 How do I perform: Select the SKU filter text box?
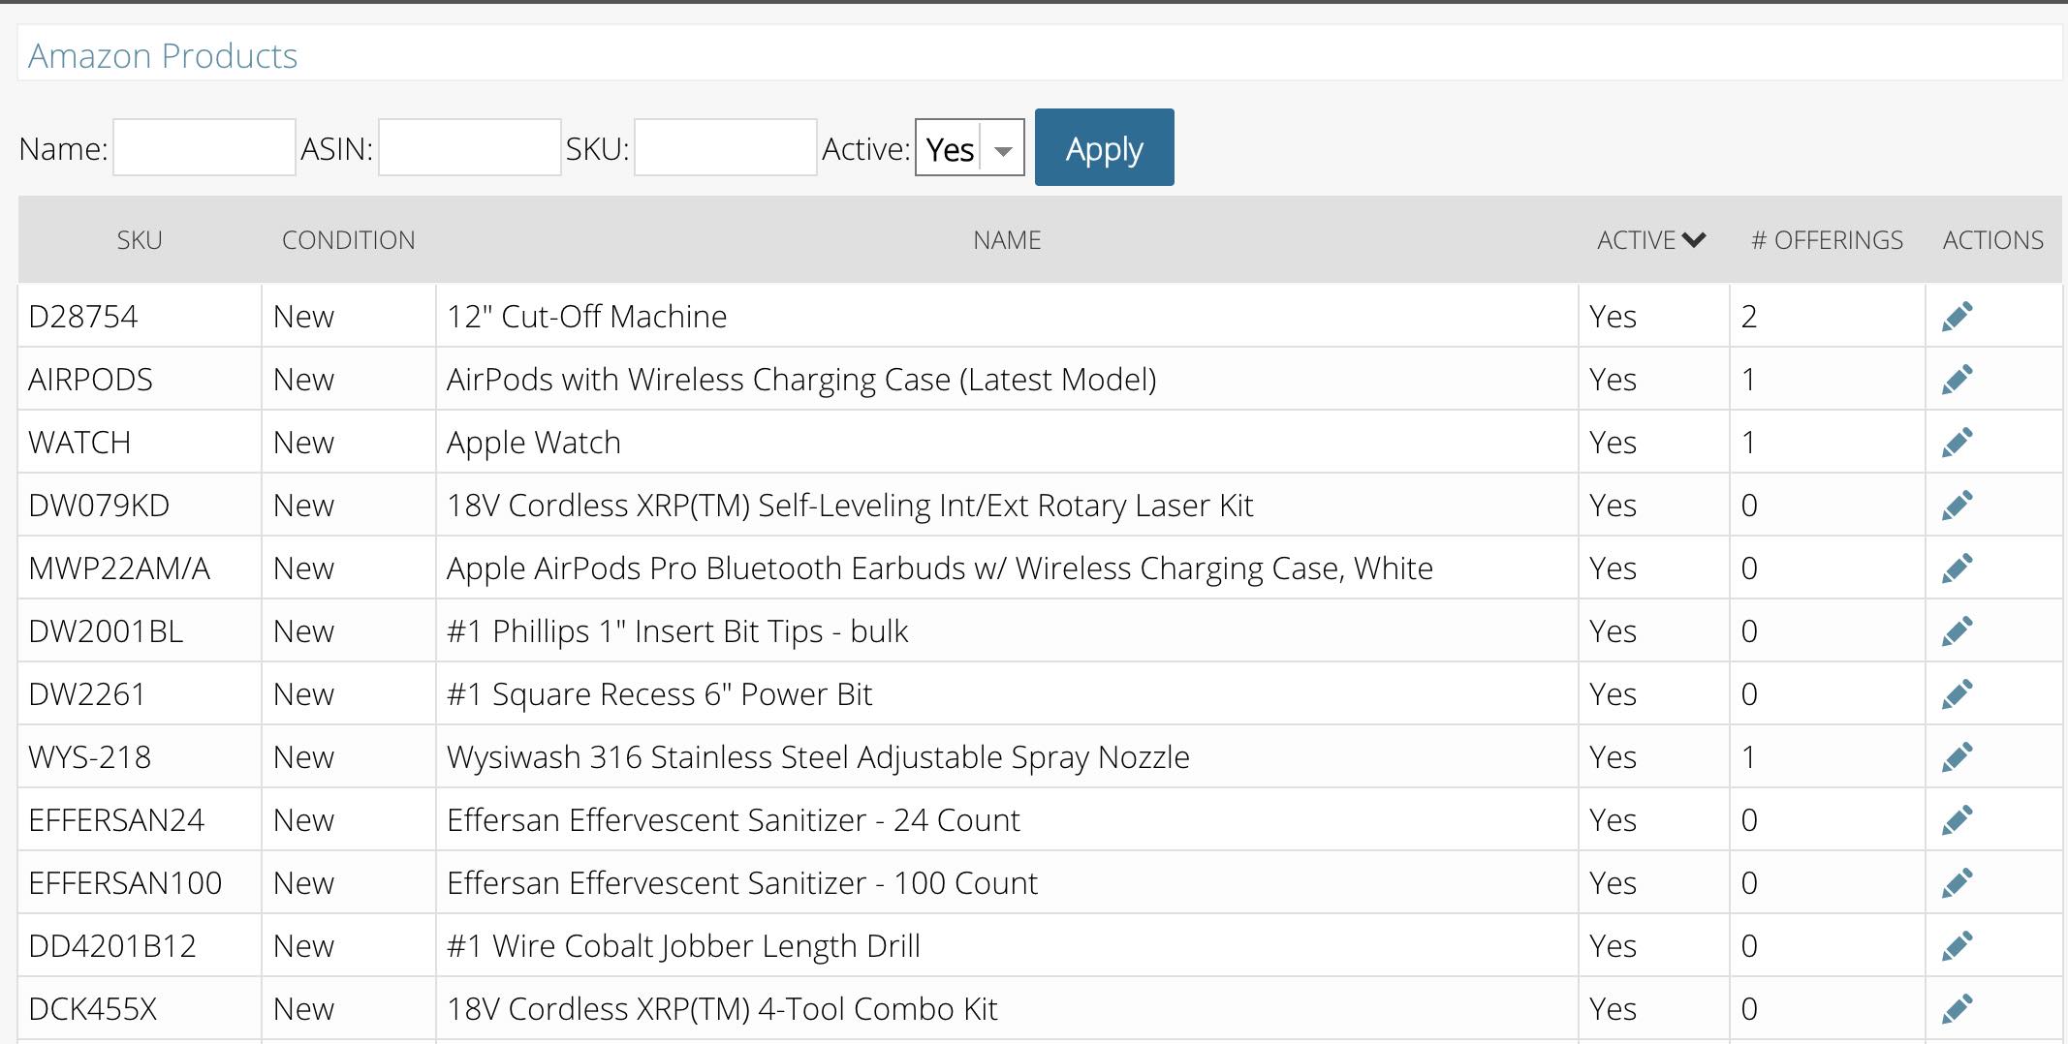click(725, 147)
